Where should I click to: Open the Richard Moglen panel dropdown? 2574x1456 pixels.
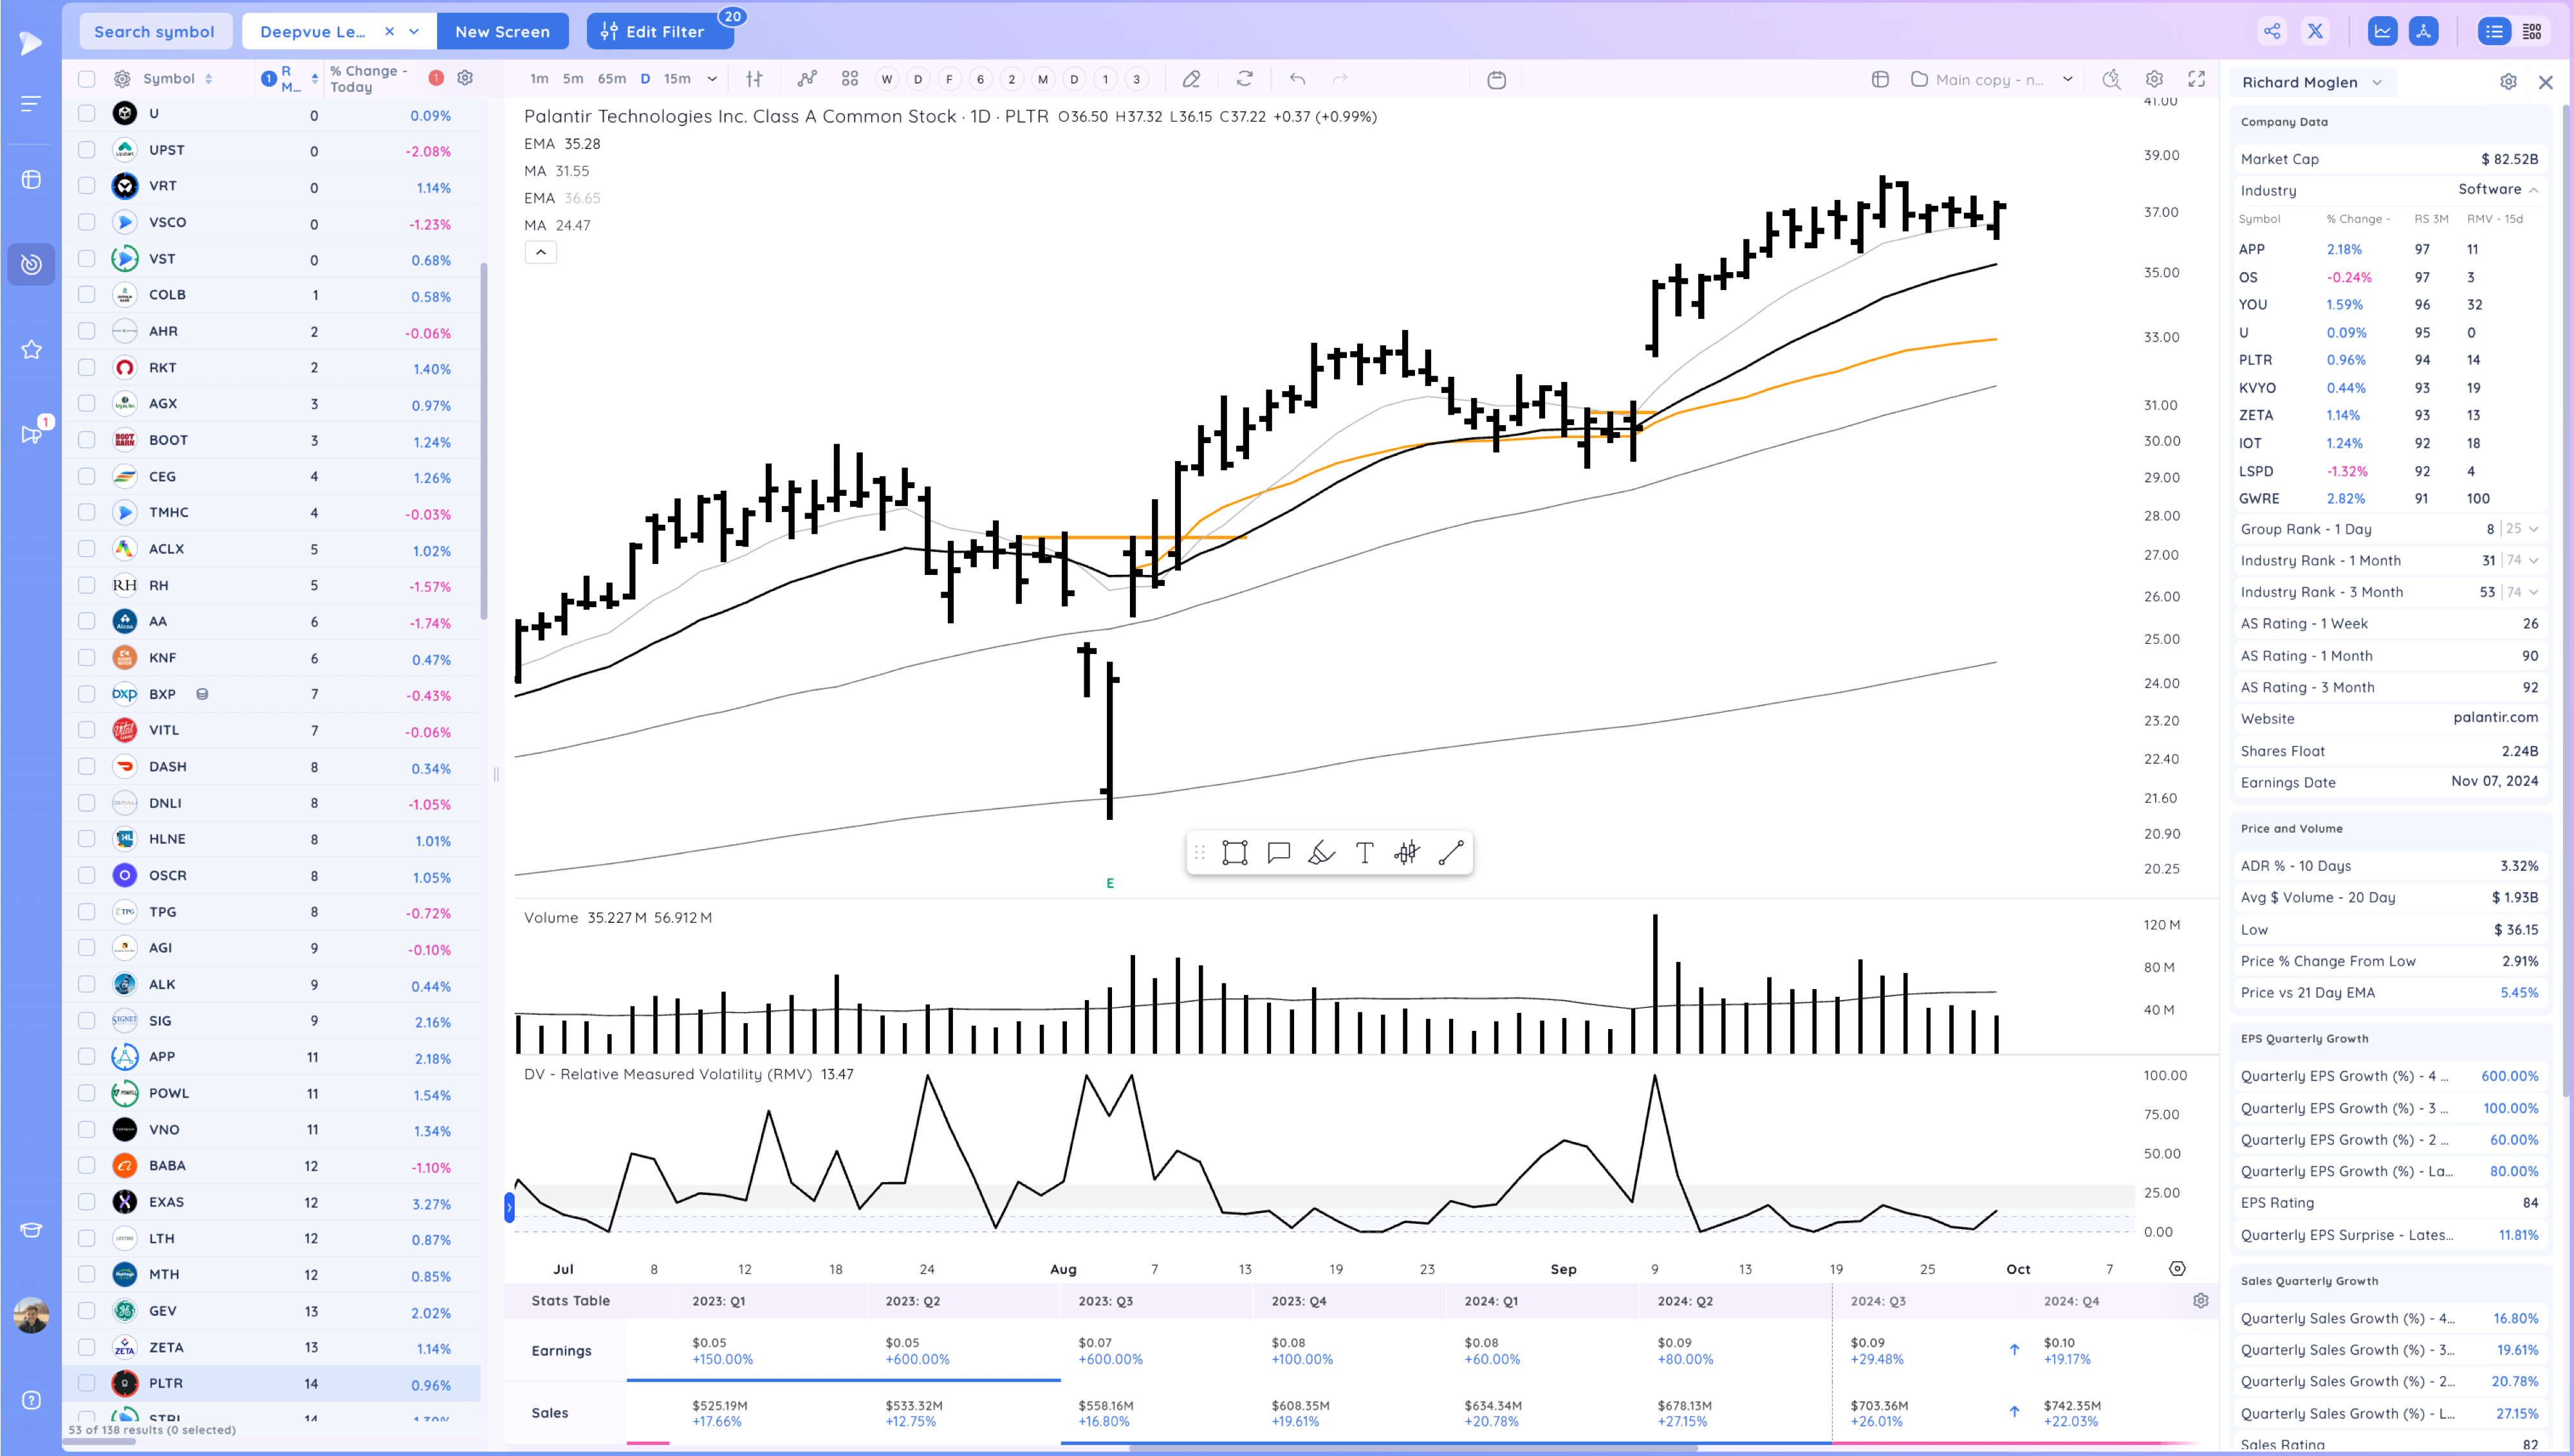(x=2377, y=83)
